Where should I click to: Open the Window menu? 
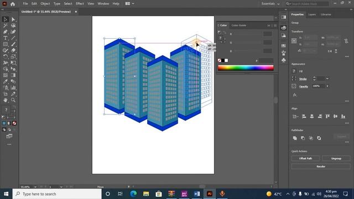103,4
